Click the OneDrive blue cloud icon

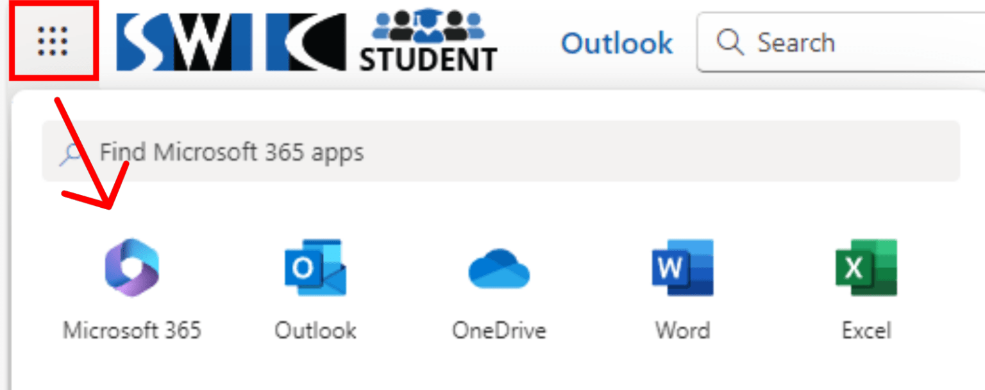point(499,268)
